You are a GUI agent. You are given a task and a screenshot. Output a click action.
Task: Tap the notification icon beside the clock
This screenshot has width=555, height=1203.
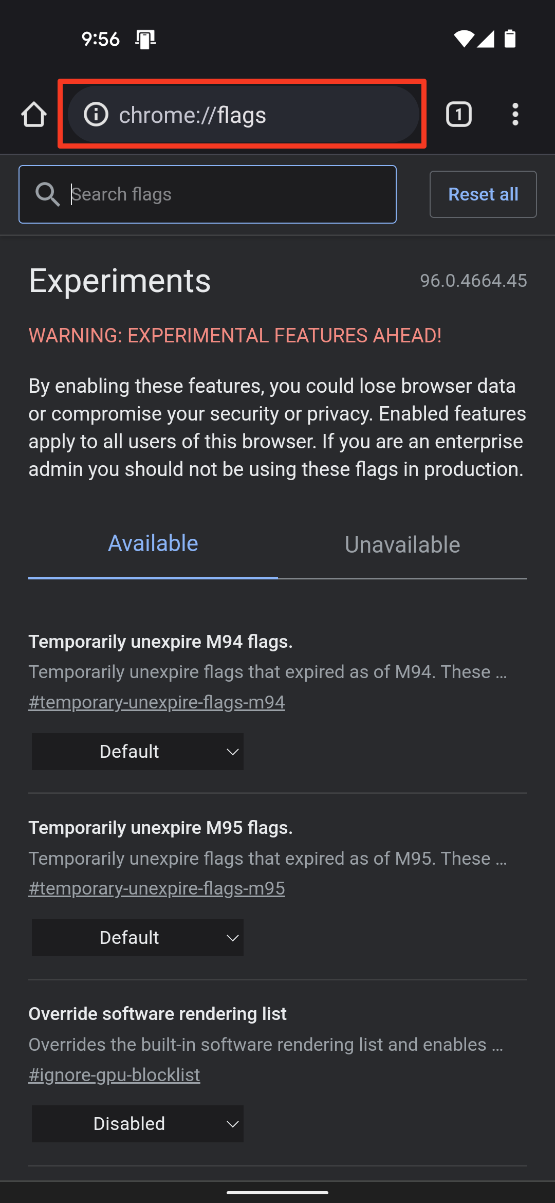(x=145, y=39)
